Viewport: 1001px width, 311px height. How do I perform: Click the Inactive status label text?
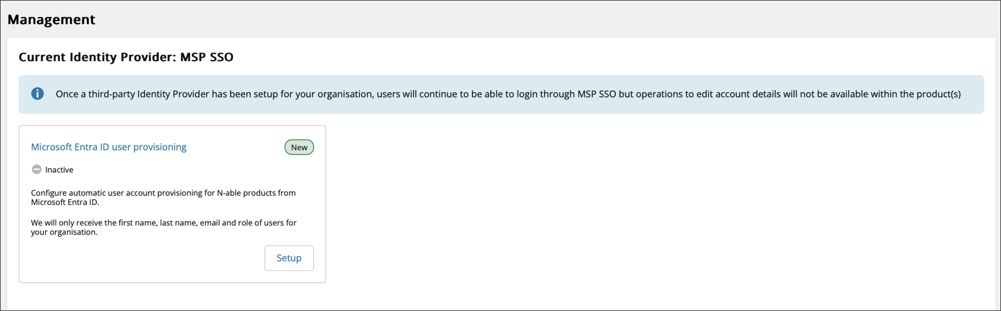point(59,170)
